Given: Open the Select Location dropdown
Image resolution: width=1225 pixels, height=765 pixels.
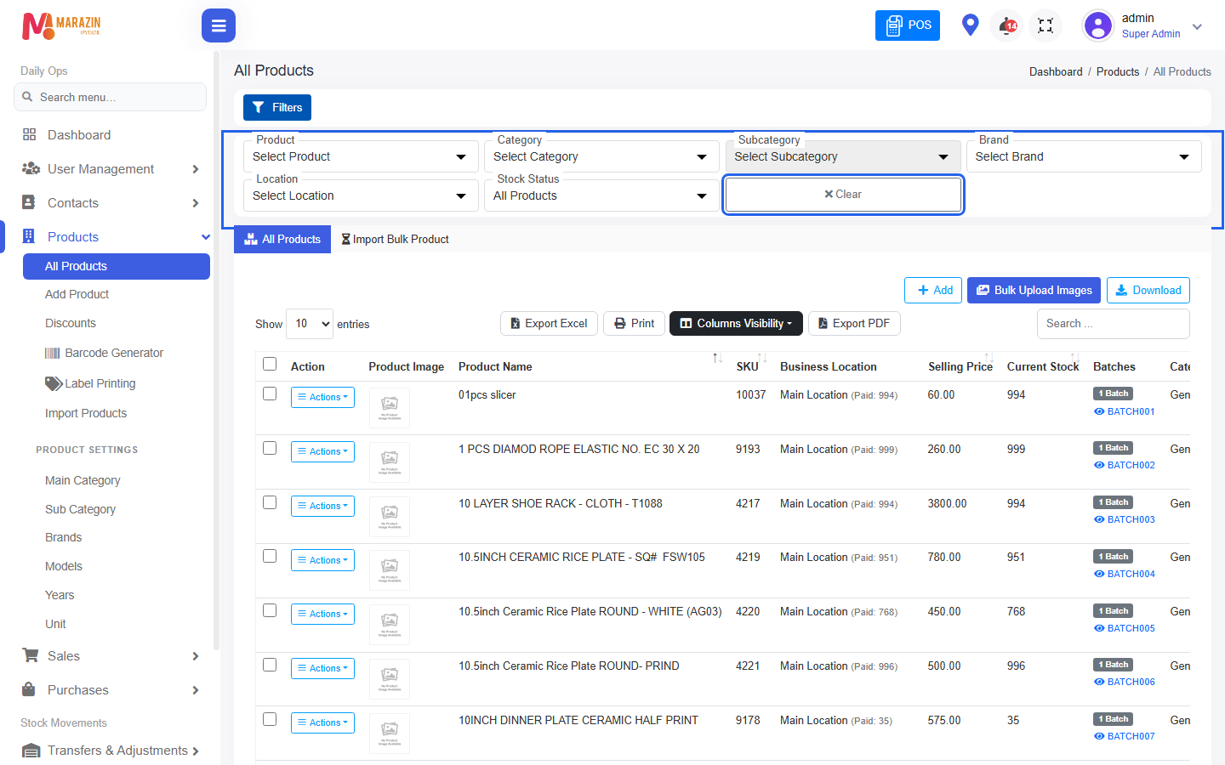Looking at the screenshot, I should (361, 195).
